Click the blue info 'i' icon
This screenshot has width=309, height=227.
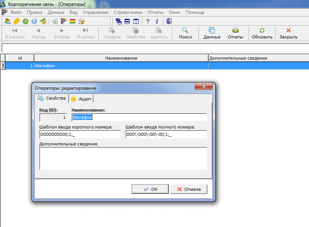tap(157, 21)
